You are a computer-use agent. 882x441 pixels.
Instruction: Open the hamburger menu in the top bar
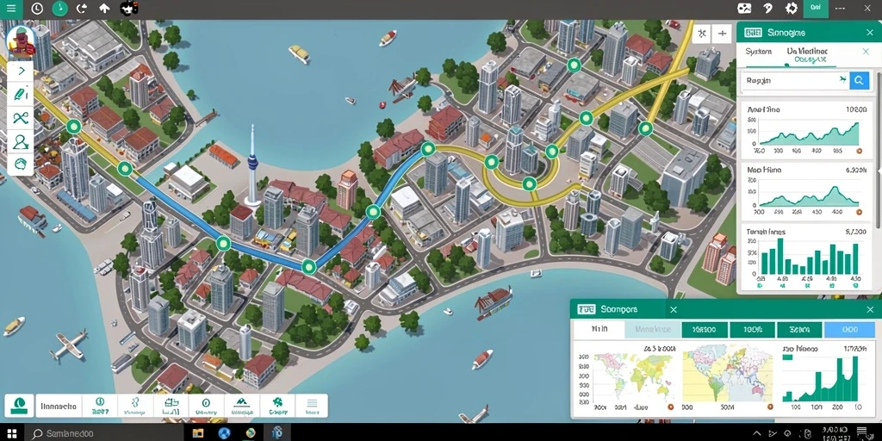coord(10,9)
